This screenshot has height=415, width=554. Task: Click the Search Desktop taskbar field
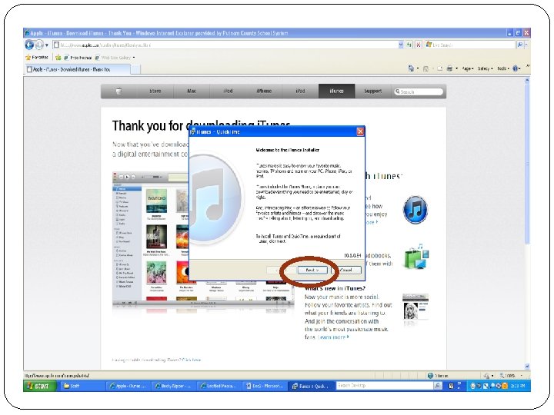tap(385, 386)
